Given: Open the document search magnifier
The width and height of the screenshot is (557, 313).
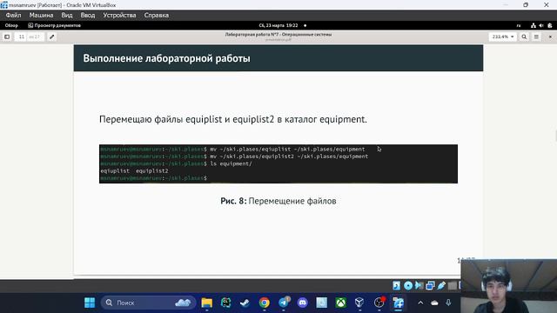Looking at the screenshot, I should [x=524, y=37].
